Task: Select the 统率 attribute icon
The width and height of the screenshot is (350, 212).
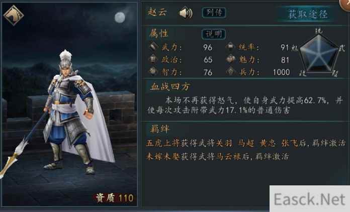Action: [231, 47]
